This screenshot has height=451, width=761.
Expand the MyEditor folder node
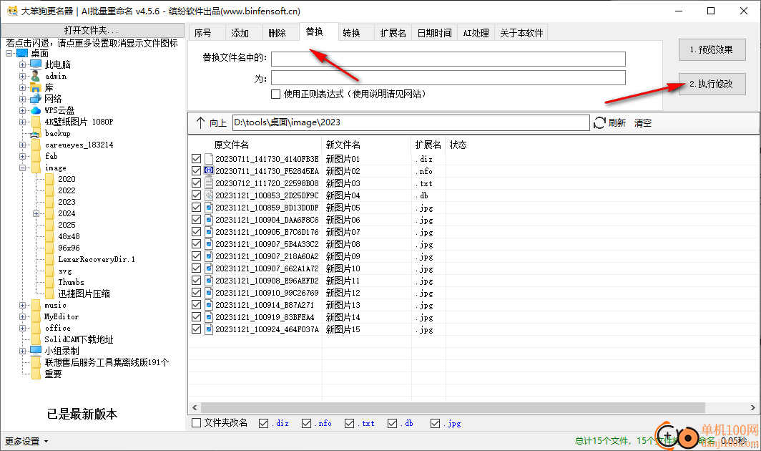click(22, 316)
